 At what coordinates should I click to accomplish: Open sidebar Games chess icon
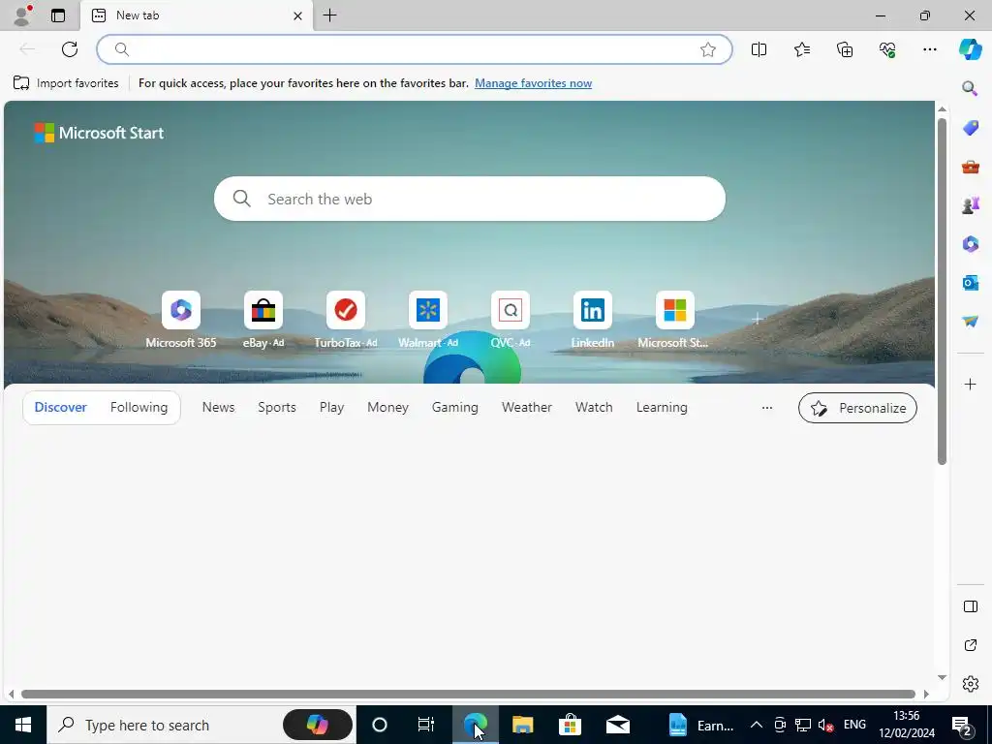[x=971, y=205]
